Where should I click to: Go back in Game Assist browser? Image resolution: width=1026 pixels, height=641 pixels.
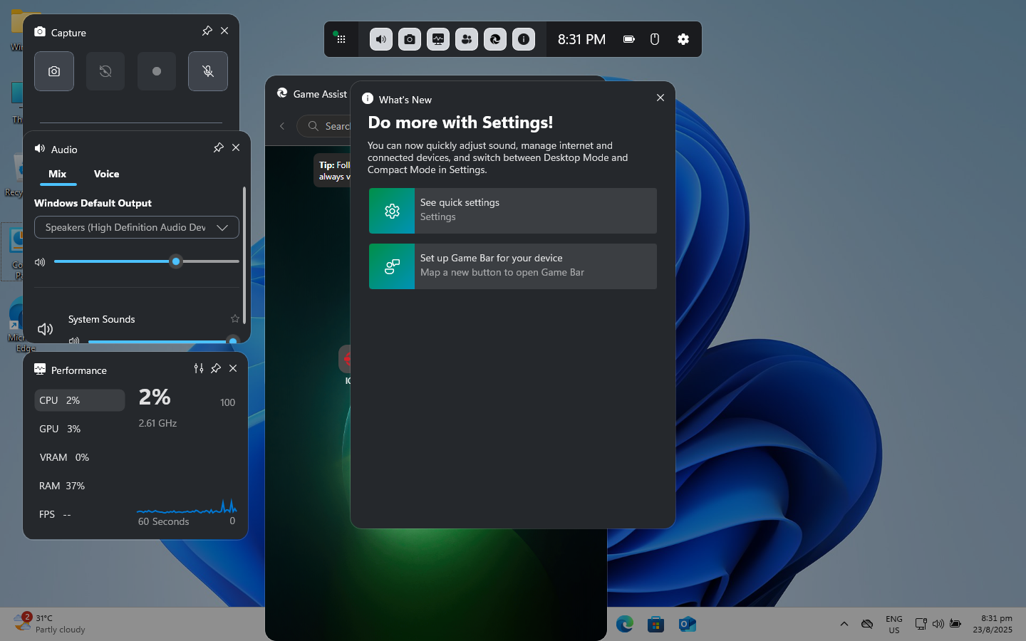tap(282, 126)
